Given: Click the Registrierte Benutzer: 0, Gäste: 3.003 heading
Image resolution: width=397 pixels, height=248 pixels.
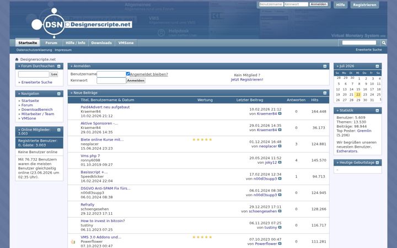Looking at the screenshot, I should (x=39, y=143).
